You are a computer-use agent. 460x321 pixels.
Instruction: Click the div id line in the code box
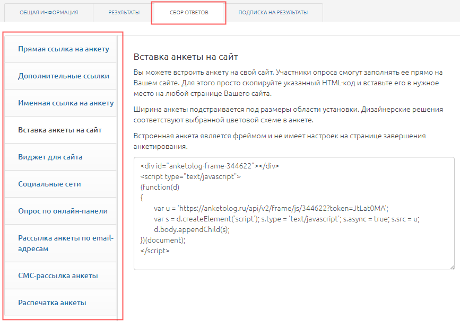(x=210, y=166)
